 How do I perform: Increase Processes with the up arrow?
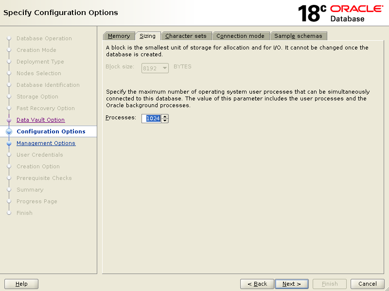[165, 116]
